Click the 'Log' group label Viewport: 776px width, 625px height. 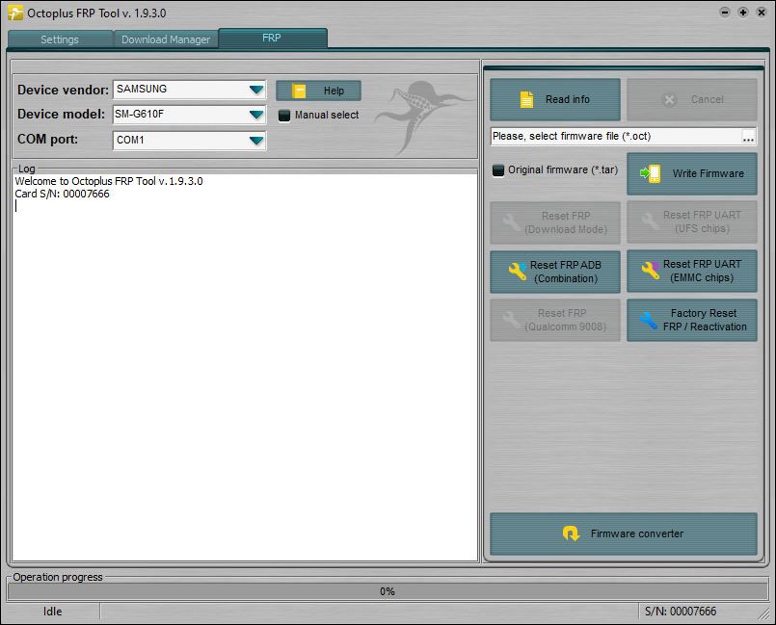click(27, 169)
